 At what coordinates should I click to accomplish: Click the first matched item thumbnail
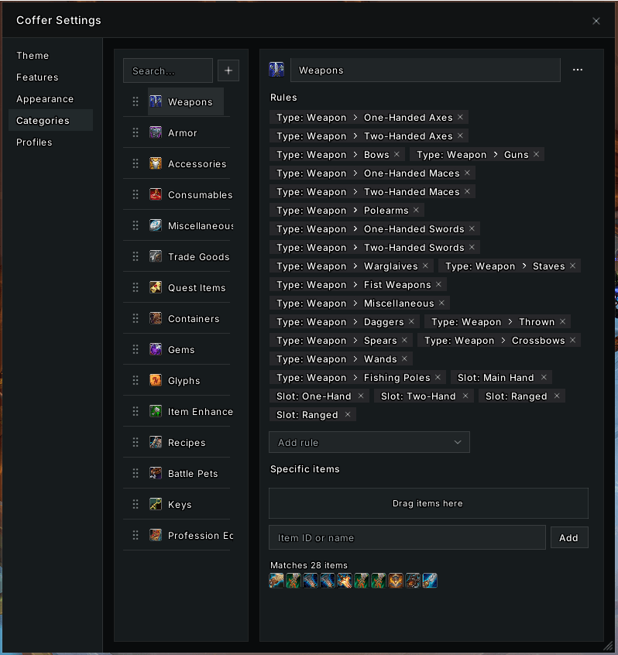276,580
